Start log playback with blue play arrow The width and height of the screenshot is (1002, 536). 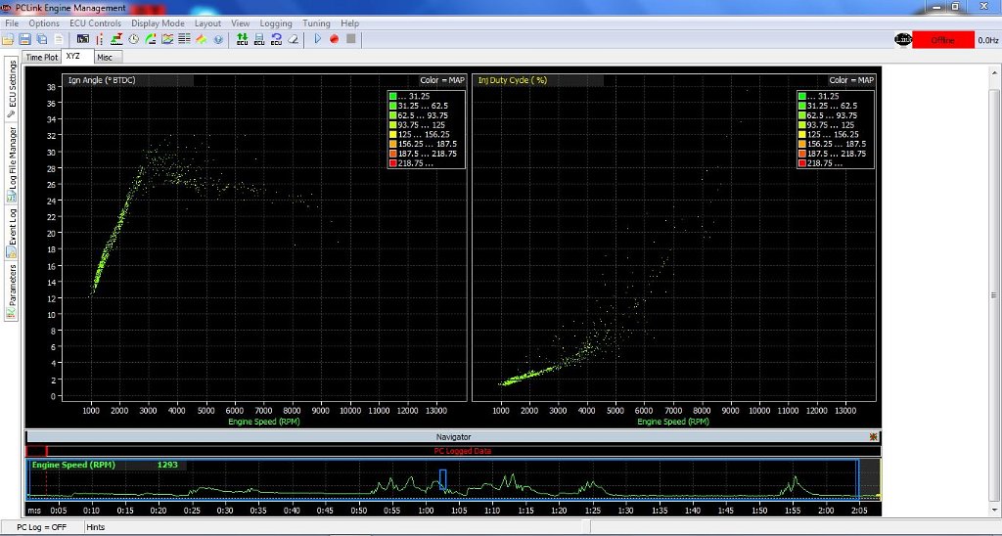tap(318, 39)
